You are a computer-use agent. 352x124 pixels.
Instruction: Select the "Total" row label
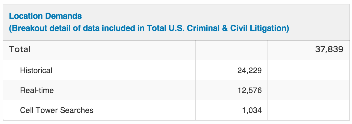click(20, 50)
